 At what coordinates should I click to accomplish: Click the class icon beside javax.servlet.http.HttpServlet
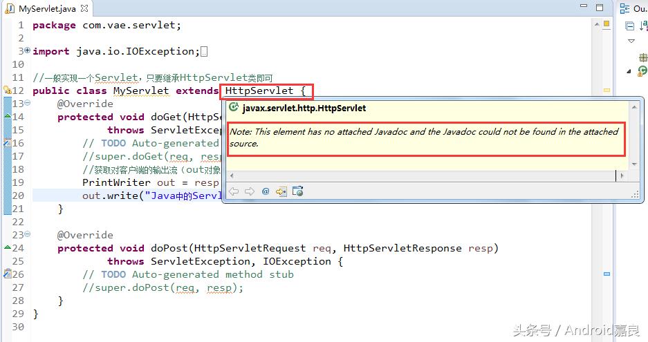click(234, 107)
